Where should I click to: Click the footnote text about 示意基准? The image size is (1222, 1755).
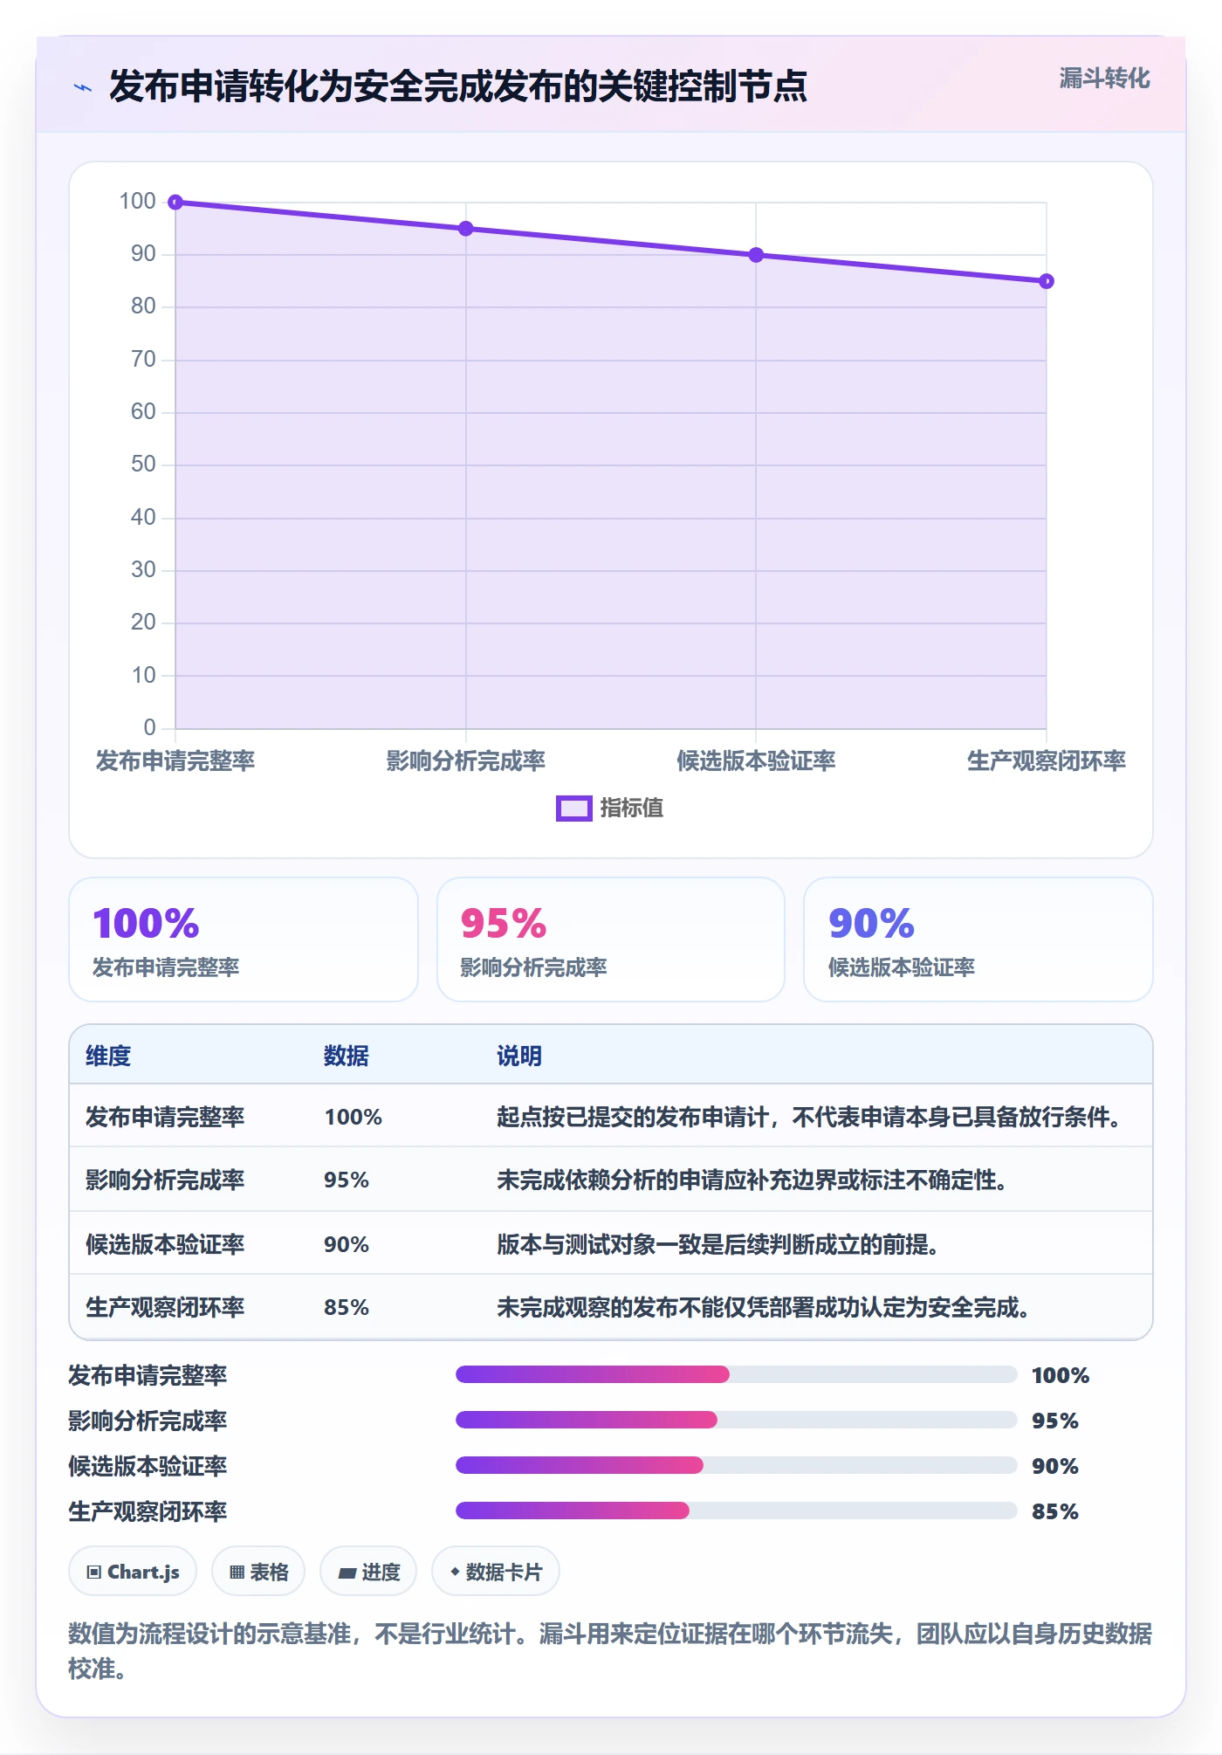pos(610,1651)
